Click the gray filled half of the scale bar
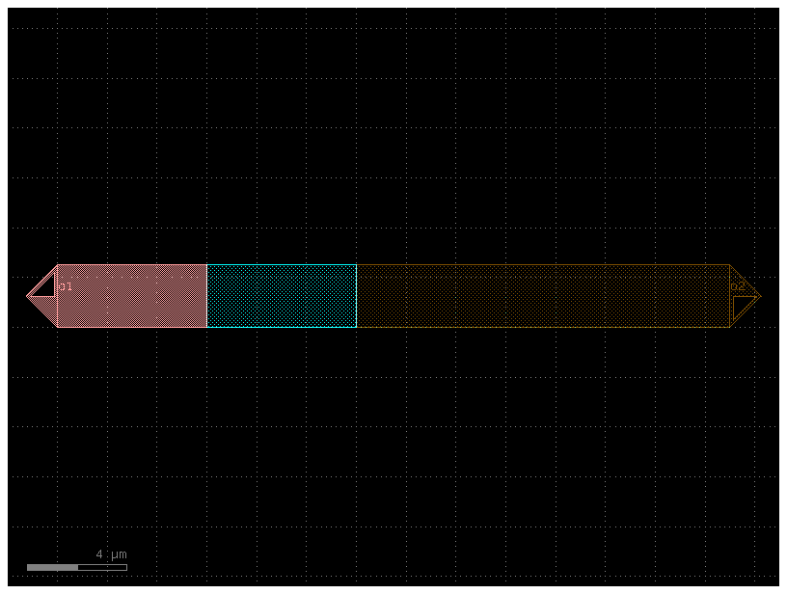The height and width of the screenshot is (594, 787). tap(53, 566)
